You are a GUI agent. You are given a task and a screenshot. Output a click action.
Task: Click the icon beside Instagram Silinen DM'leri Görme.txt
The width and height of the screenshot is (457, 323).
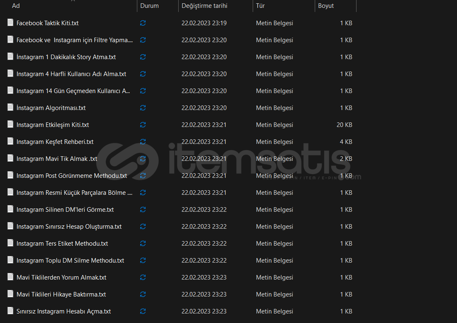pos(10,209)
